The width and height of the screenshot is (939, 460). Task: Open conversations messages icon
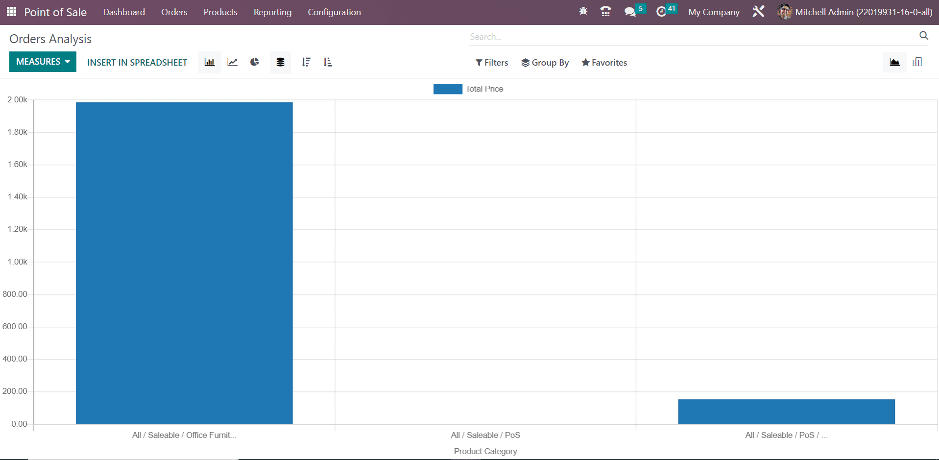[630, 12]
